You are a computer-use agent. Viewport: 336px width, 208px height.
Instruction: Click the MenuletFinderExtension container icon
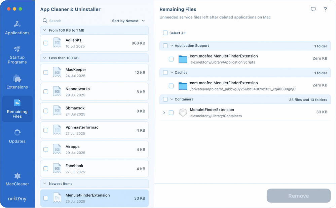pos(183,113)
